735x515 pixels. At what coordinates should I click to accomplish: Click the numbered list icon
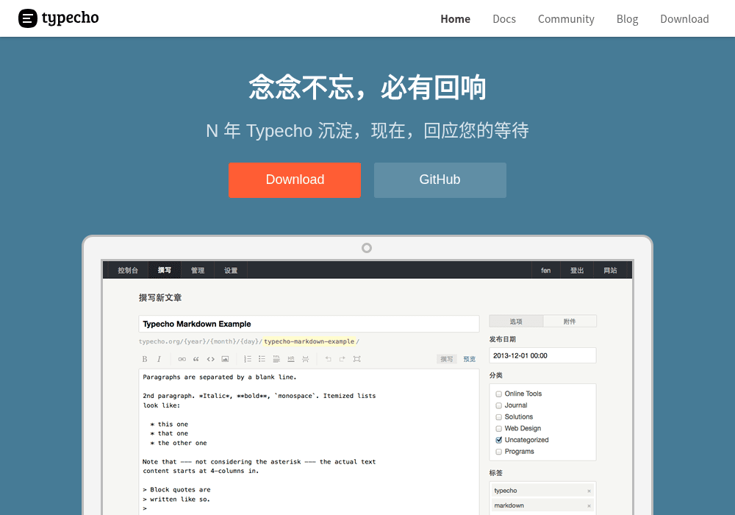(248, 359)
